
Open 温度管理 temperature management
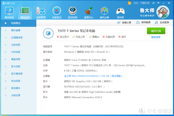pos(41,13)
